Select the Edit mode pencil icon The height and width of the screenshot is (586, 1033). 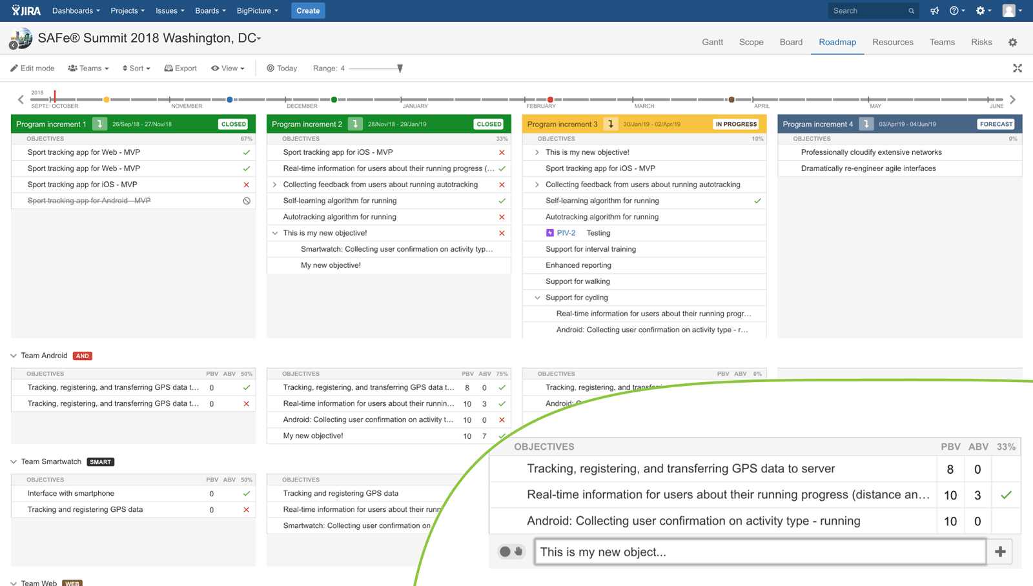14,68
